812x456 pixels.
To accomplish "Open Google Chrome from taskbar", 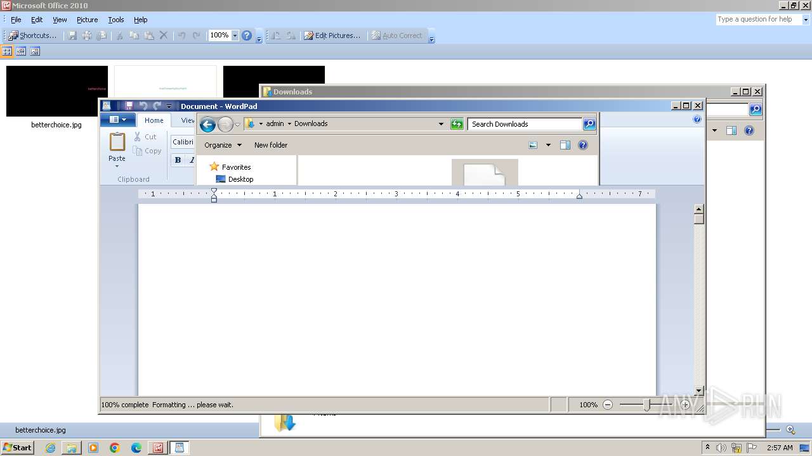I will click(115, 448).
